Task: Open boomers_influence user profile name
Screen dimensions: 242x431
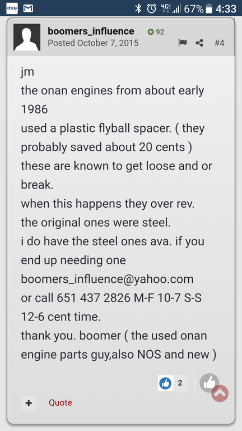Action: pyautogui.click(x=91, y=31)
